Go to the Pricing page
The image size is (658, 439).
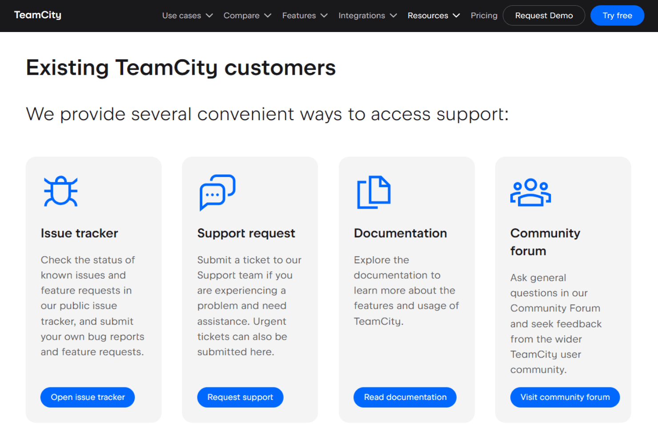484,16
